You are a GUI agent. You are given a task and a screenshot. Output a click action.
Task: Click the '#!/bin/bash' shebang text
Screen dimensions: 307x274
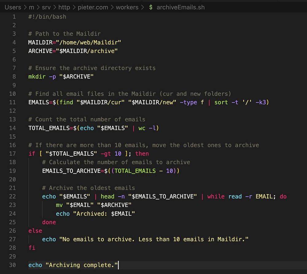click(x=47, y=17)
